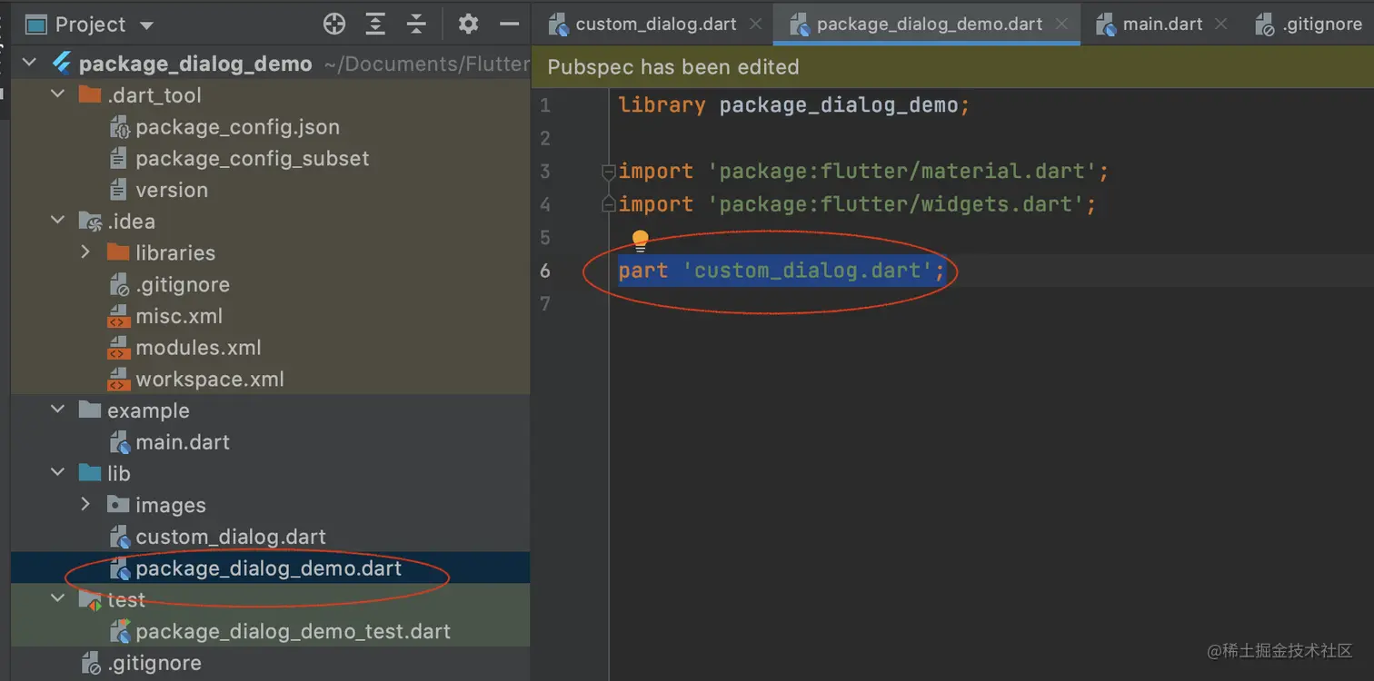Click the library package_dialog_demo code line
1374x681 pixels.
[794, 105]
